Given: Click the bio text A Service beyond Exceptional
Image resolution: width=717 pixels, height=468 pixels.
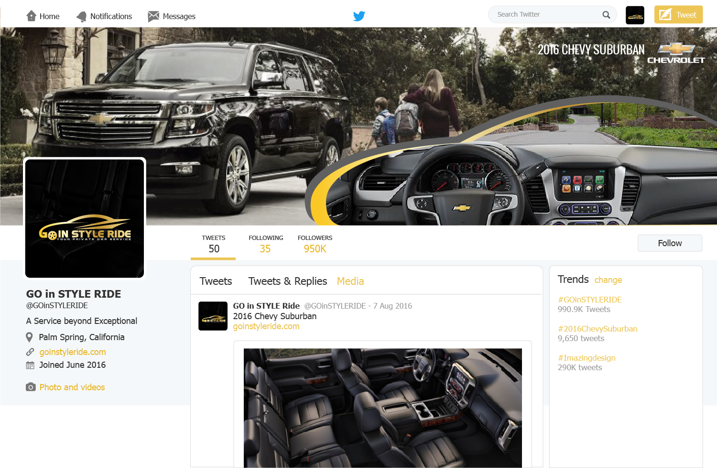Looking at the screenshot, I should (82, 321).
